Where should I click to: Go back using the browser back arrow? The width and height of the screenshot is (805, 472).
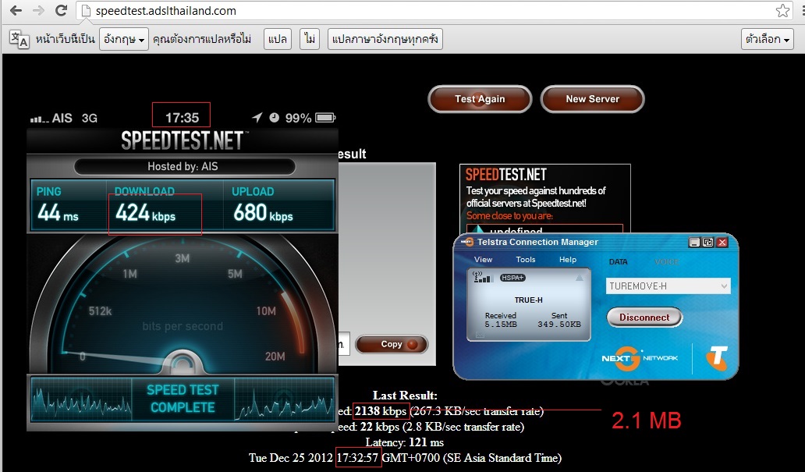[16, 10]
